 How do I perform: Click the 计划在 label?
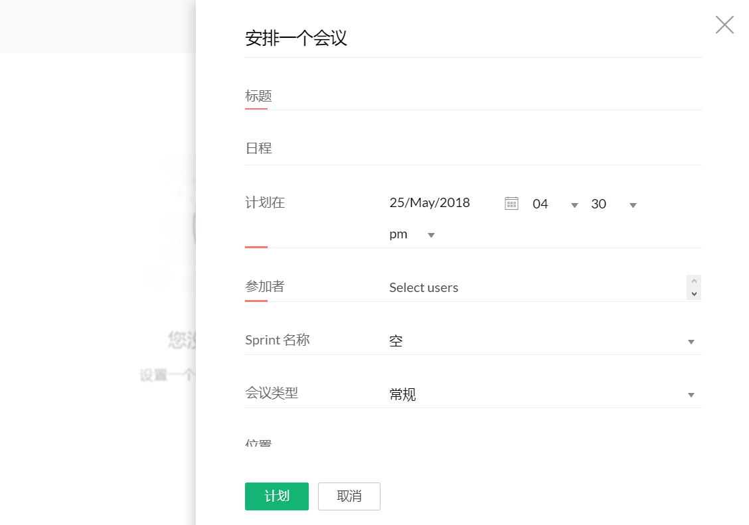(265, 203)
